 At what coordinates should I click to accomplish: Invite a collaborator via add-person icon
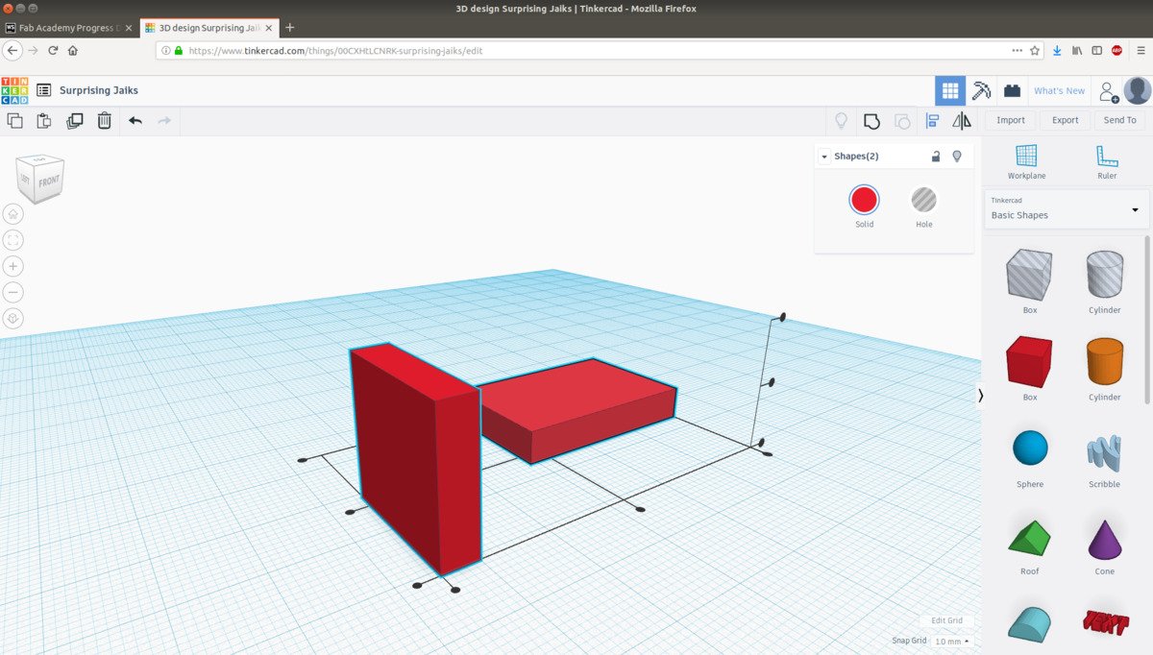tap(1108, 91)
